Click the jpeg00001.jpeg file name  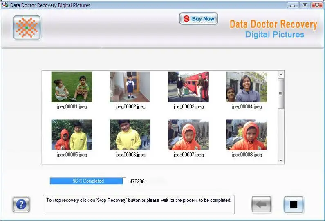(72, 107)
